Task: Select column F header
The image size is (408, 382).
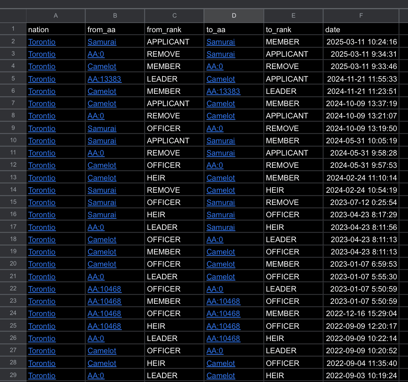Action: [361, 16]
